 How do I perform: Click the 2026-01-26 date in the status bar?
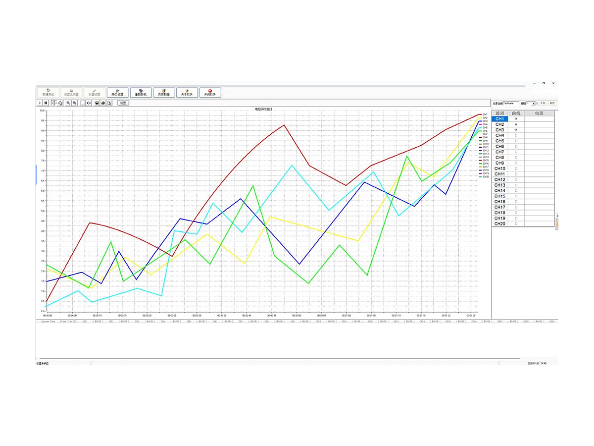coord(533,364)
